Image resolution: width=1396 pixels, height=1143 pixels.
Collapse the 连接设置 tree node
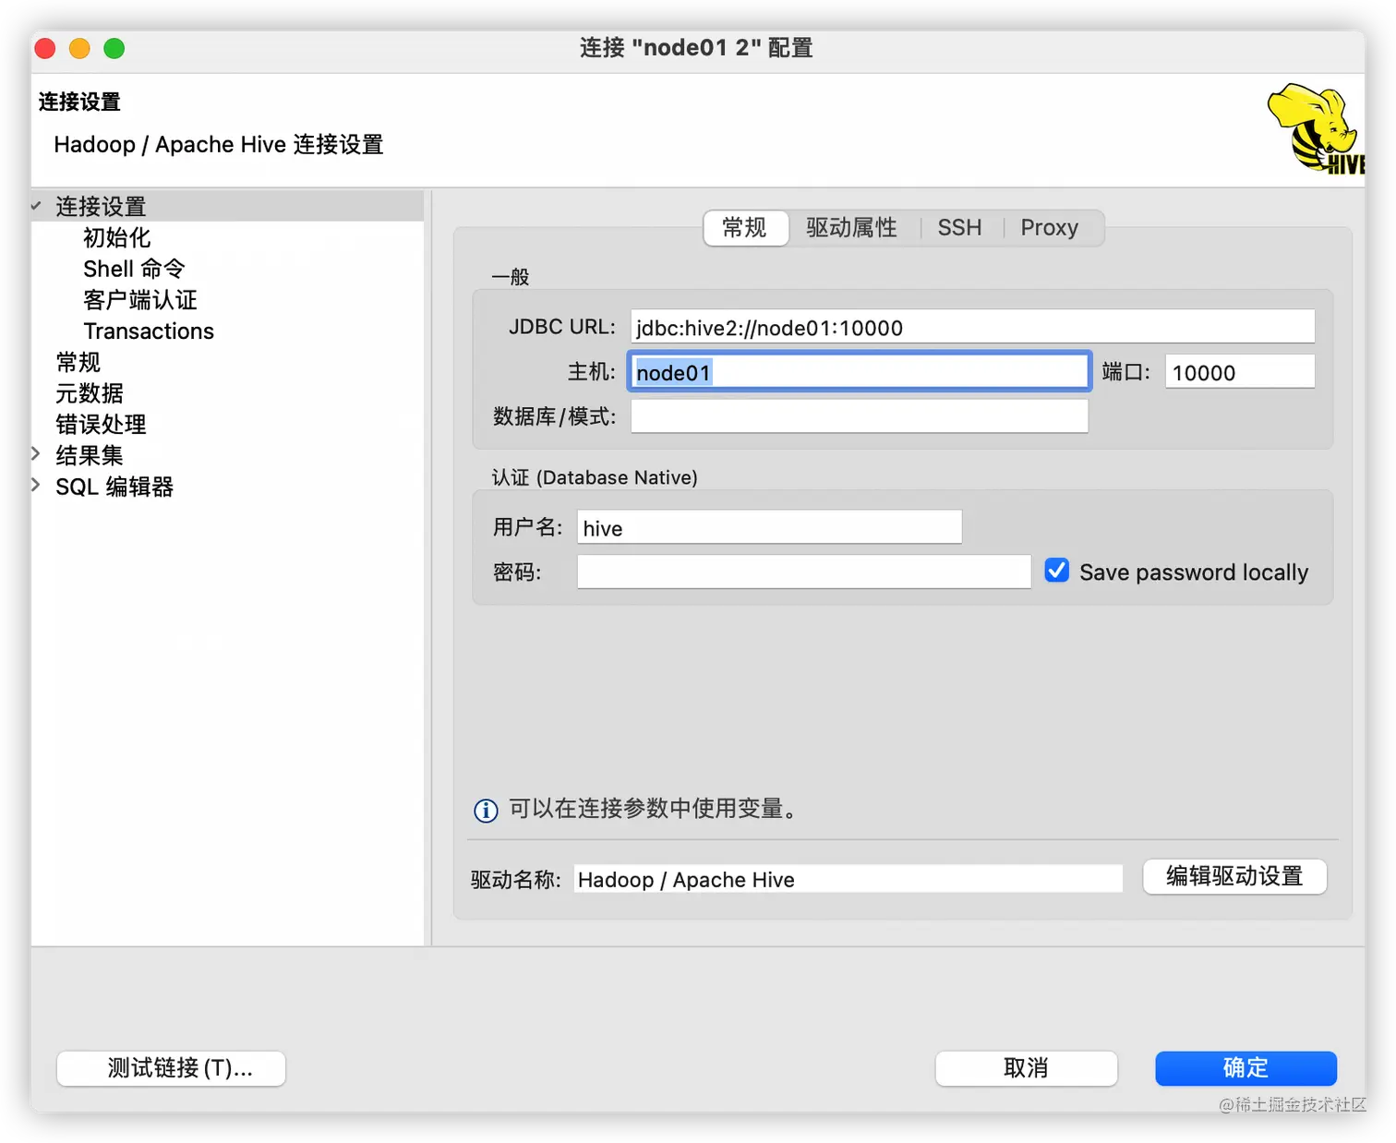(36, 206)
